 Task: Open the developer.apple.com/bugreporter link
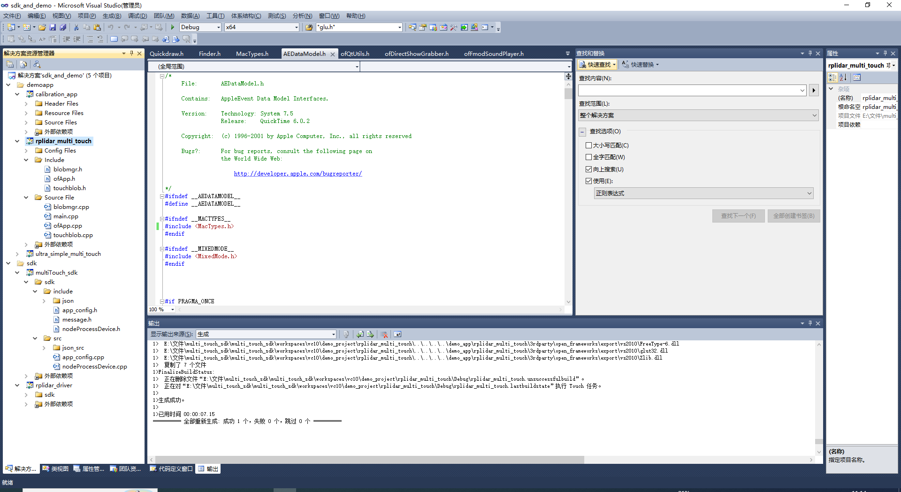click(x=298, y=174)
